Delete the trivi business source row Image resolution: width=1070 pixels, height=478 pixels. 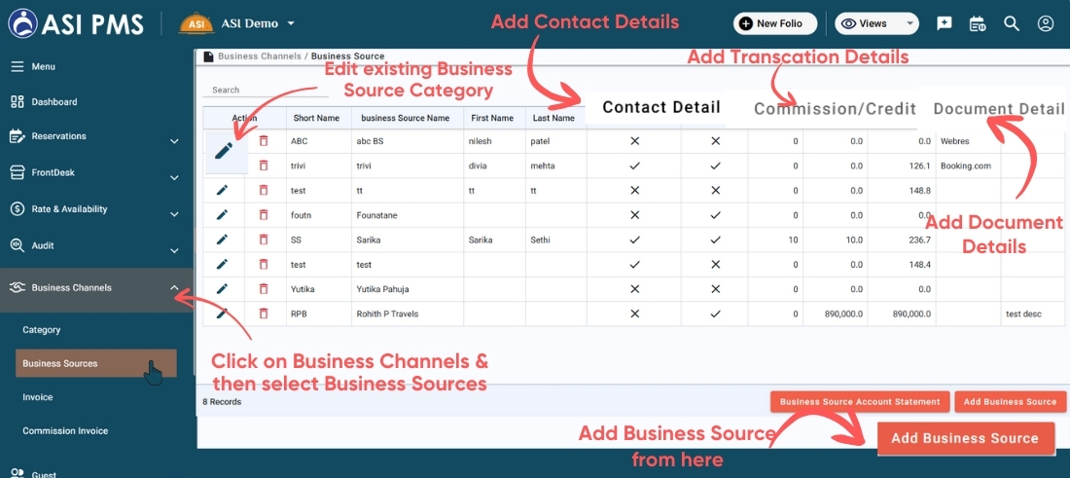264,166
